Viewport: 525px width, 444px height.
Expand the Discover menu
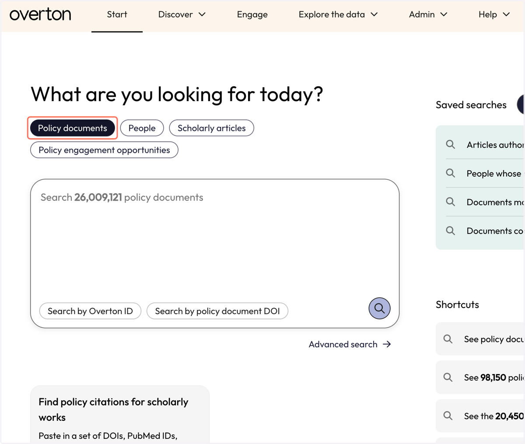click(x=182, y=14)
